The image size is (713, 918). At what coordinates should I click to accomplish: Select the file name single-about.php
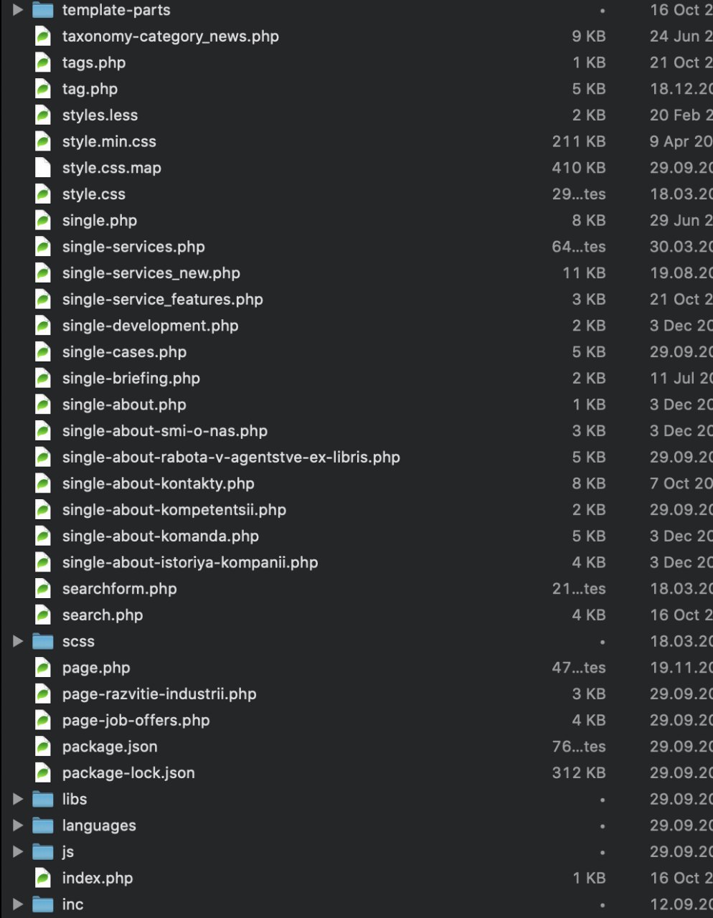(x=124, y=404)
